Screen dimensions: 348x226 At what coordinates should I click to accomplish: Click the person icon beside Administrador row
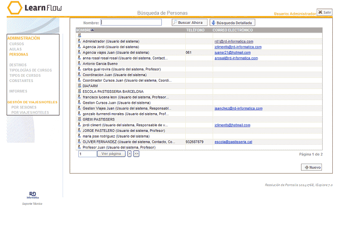click(79, 41)
